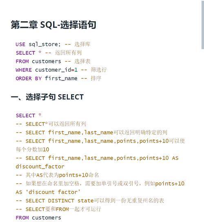Image resolution: width=204 pixels, height=222 pixels.
Task: Click the SELECT DISTINCT state comment line
Action: tap(90, 201)
